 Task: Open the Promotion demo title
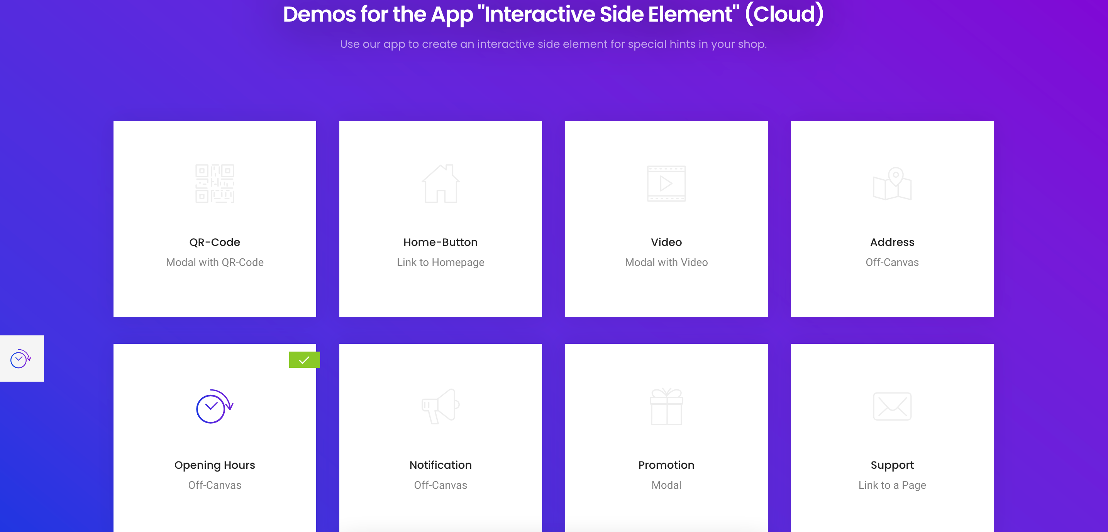[x=666, y=465]
